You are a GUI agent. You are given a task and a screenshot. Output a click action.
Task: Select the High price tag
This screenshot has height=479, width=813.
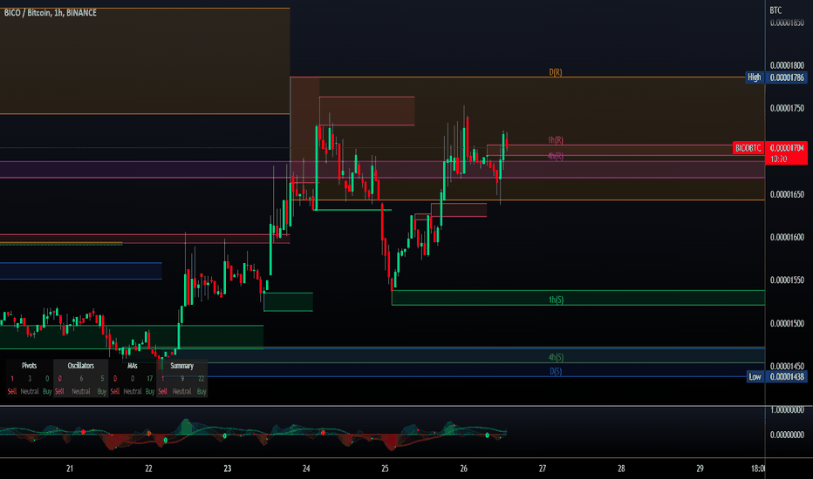[x=755, y=78]
